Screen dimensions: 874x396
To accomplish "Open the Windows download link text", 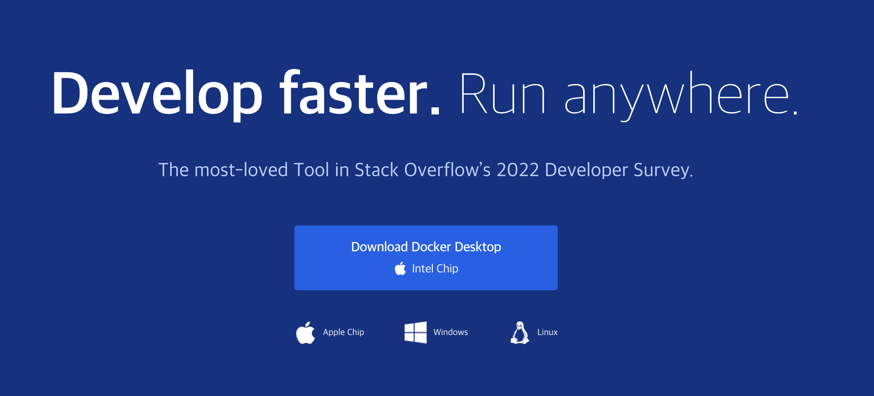I will (x=451, y=332).
